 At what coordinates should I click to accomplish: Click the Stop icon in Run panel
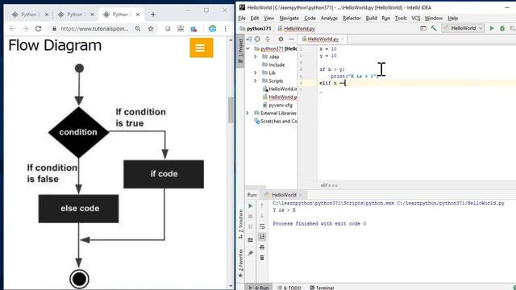click(251, 216)
